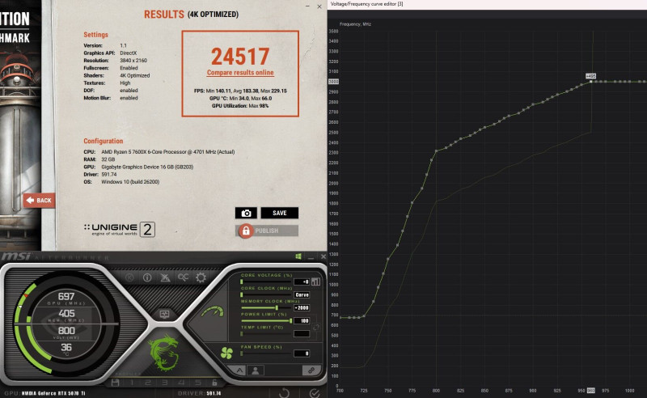Select the curve point at 800 mV, 2300 MHz

(436, 151)
